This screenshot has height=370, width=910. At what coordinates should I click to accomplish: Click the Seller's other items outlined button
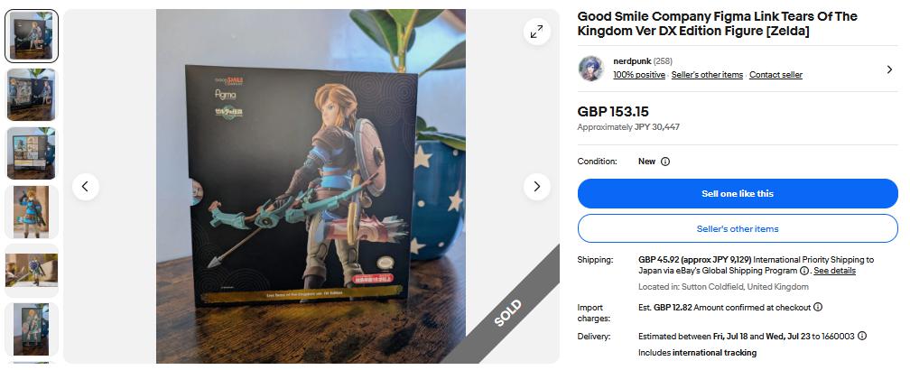(738, 228)
